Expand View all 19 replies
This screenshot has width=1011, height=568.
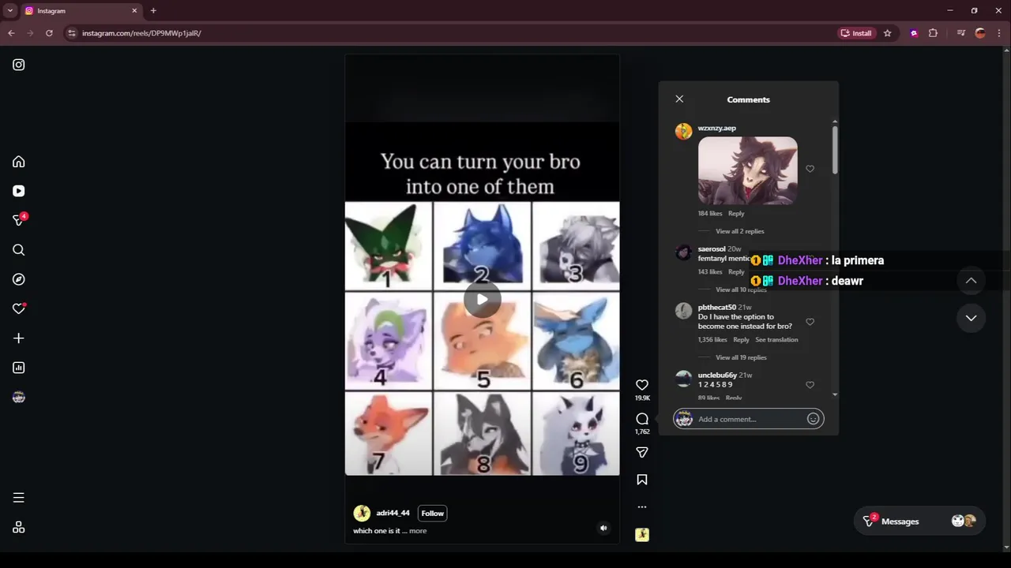tap(741, 357)
